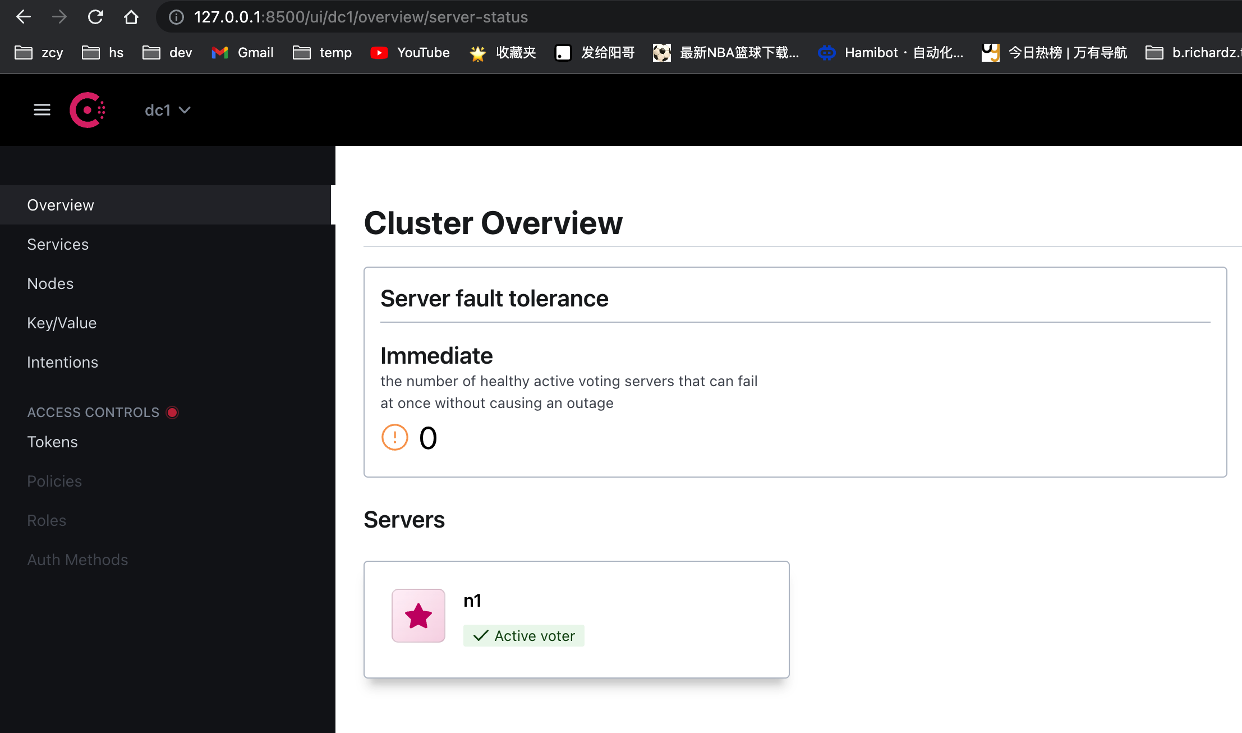Click the Active voter badge
Image resolution: width=1242 pixels, height=733 pixels.
524,636
